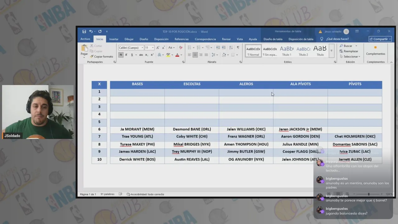Expand the Pegar paste options arrow
This screenshot has height=224, width=398.
[84, 57]
